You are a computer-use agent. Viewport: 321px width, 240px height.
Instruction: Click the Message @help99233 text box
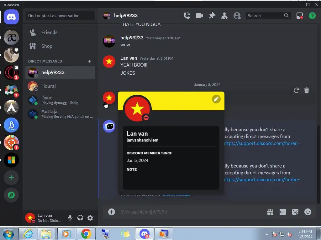pyautogui.click(x=190, y=212)
